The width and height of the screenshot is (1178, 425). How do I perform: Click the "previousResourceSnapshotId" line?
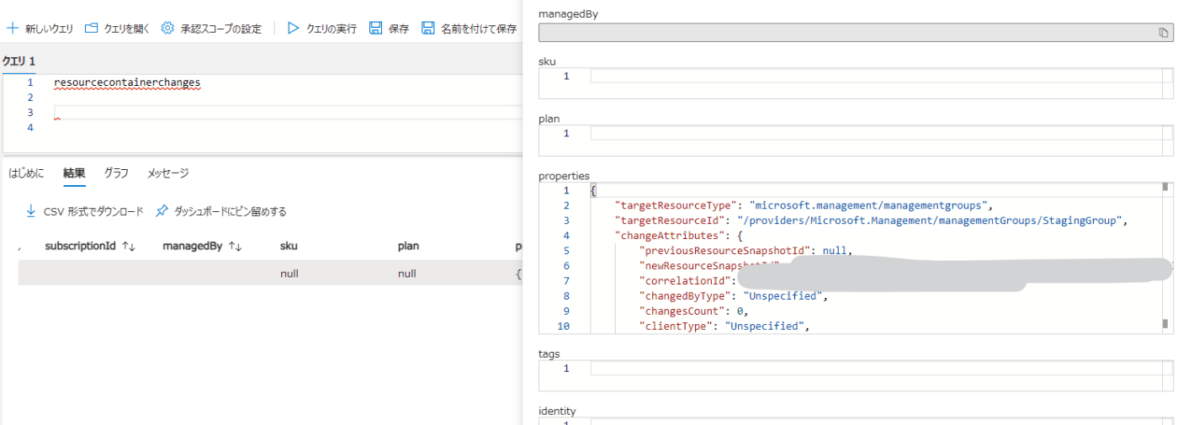(x=746, y=251)
